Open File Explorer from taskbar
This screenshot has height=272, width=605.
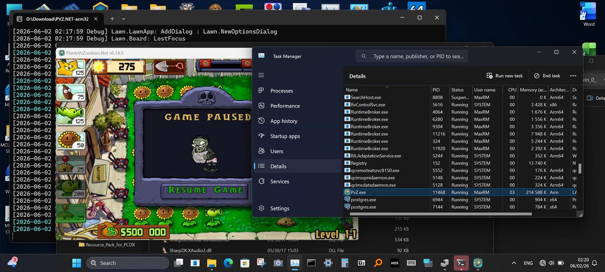[212, 262]
